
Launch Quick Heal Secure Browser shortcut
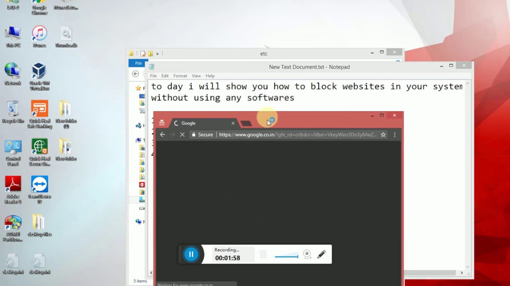(x=39, y=153)
